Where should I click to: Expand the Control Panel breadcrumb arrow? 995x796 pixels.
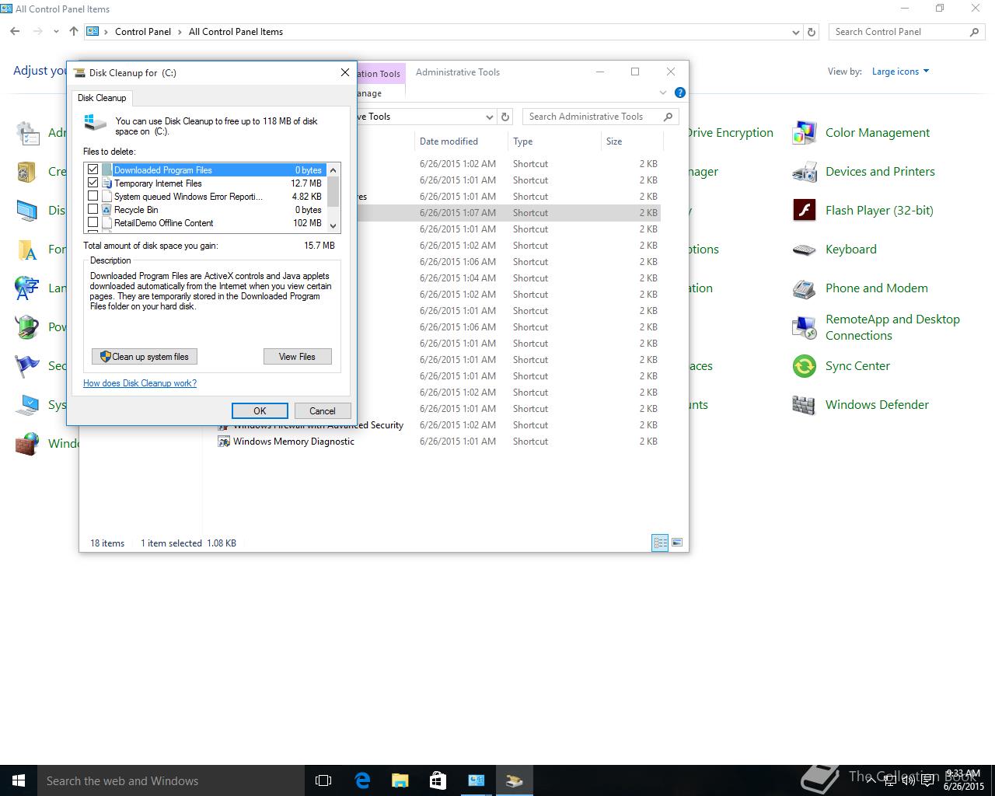(107, 32)
